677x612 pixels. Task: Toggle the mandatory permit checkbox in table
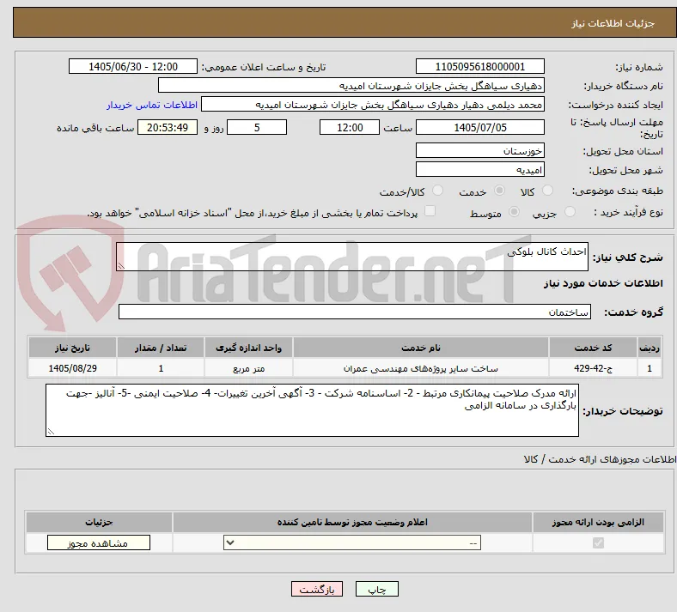(x=598, y=542)
